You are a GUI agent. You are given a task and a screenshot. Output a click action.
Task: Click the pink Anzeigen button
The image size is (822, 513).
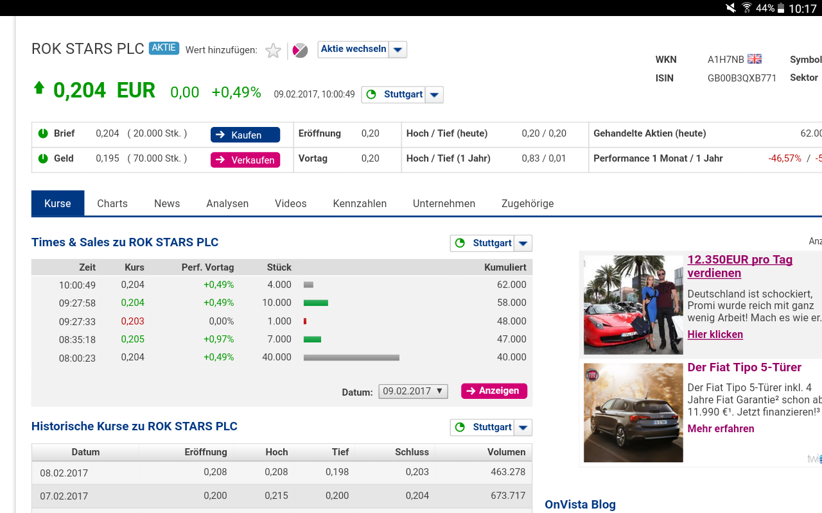494,391
